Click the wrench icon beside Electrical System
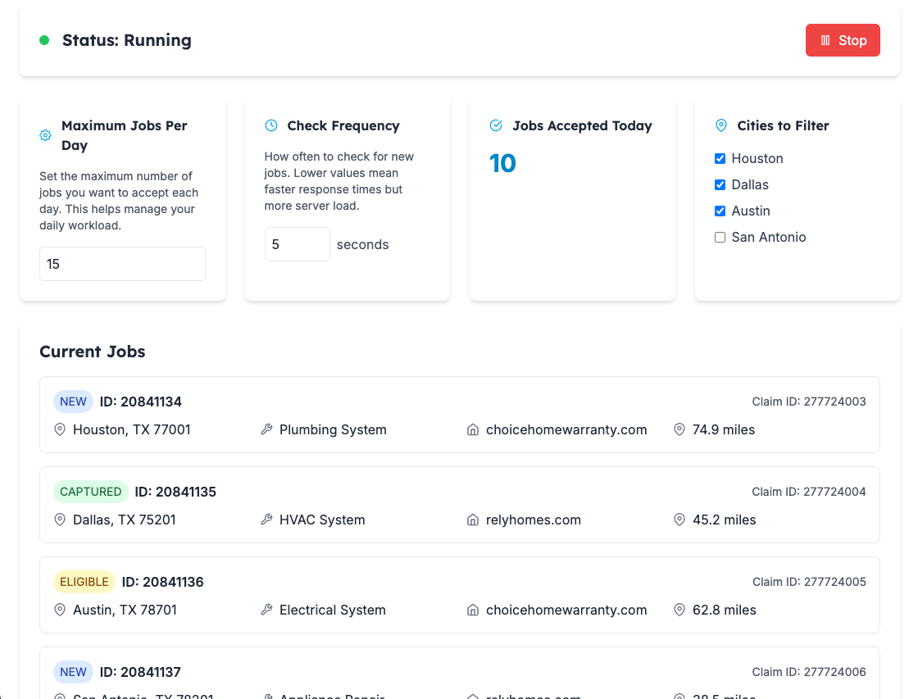The image size is (918, 699). 266,610
